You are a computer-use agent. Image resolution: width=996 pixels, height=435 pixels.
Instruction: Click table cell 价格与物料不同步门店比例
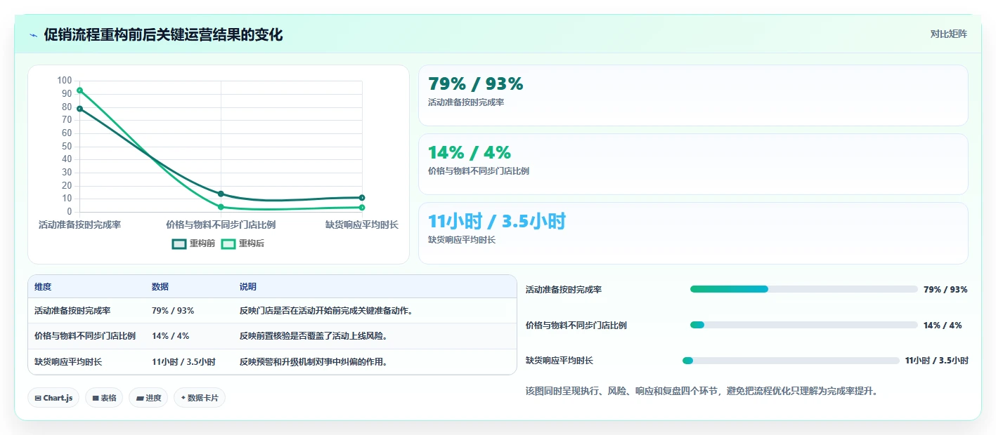coord(85,336)
